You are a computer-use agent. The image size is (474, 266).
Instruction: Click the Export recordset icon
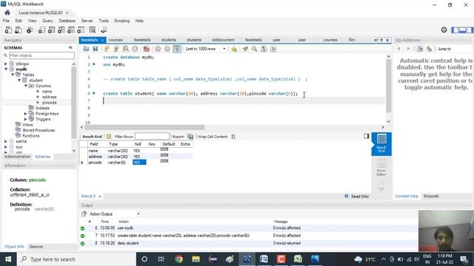pyautogui.click(x=190, y=137)
